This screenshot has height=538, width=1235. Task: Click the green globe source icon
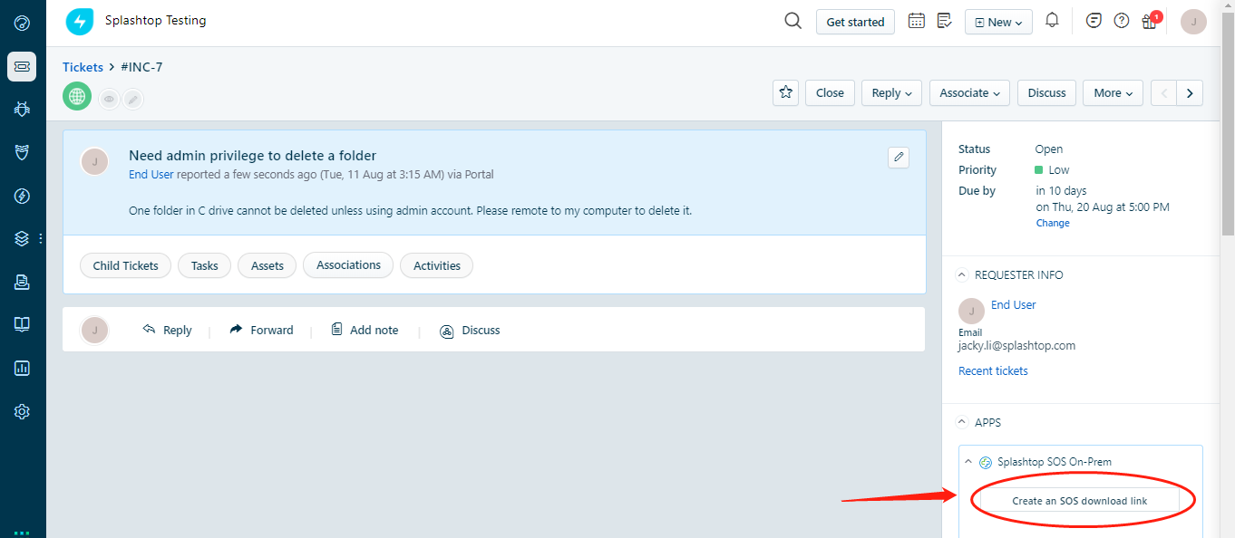pyautogui.click(x=77, y=96)
